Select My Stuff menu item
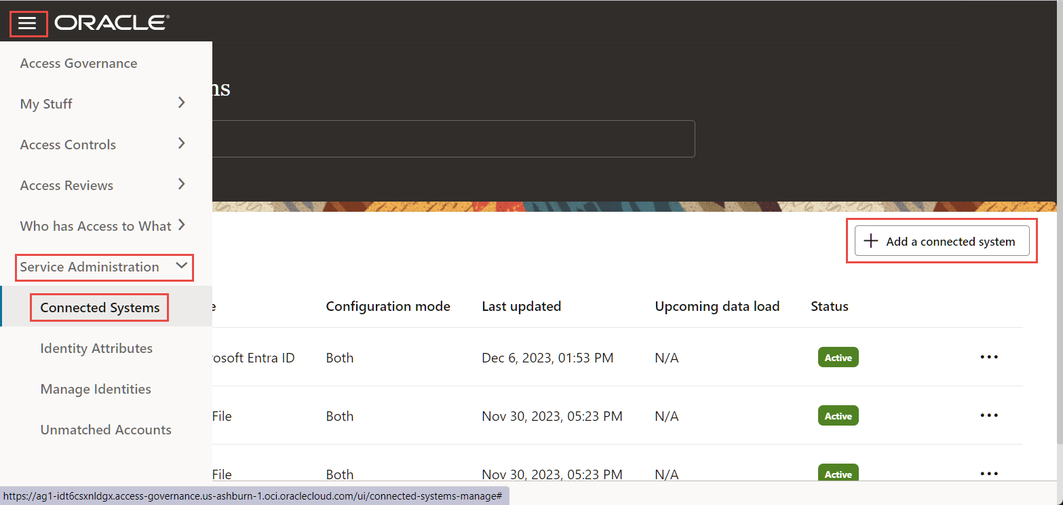 (46, 104)
